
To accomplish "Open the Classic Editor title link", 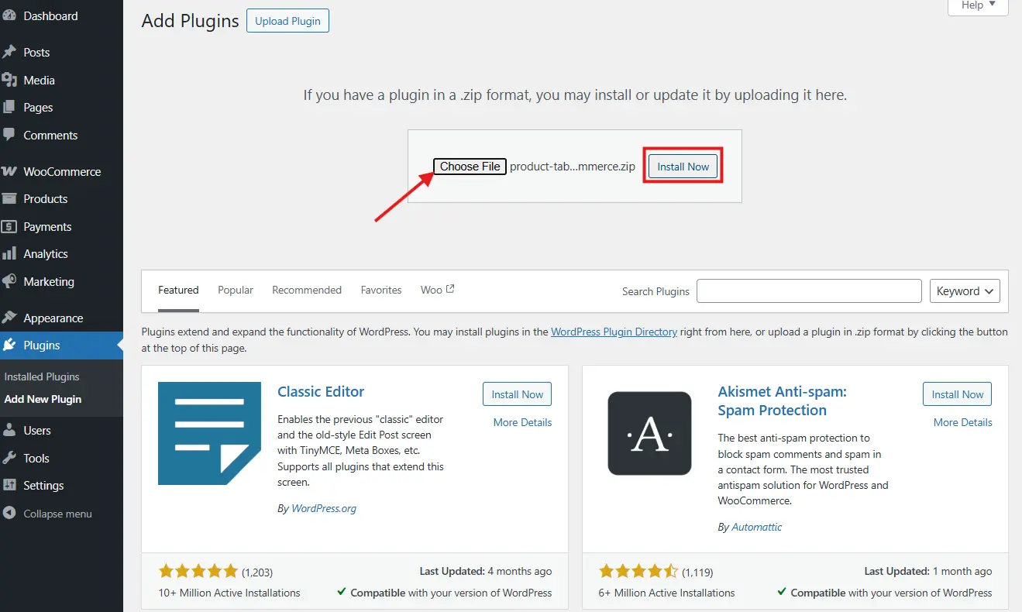I will click(x=321, y=391).
